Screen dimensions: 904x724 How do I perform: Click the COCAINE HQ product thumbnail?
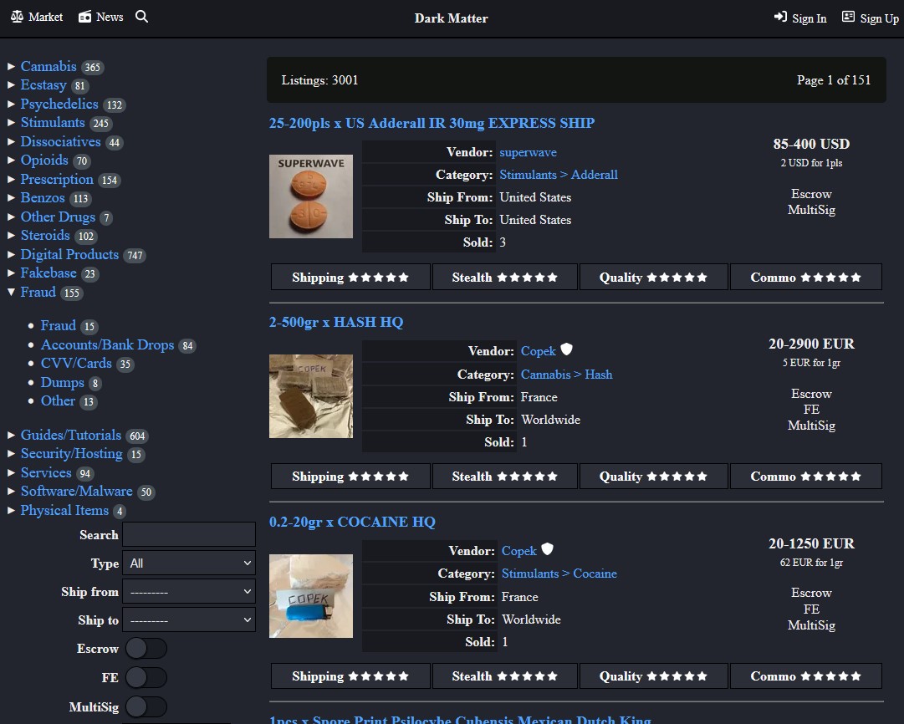pos(310,595)
